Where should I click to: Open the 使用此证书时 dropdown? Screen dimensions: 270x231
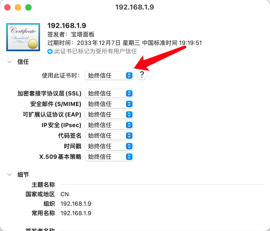109,75
